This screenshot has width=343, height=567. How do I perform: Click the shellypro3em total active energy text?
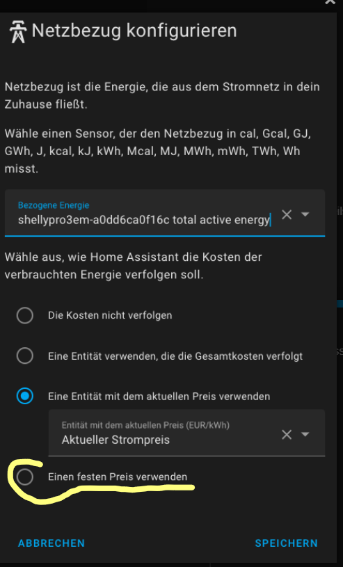point(144,220)
